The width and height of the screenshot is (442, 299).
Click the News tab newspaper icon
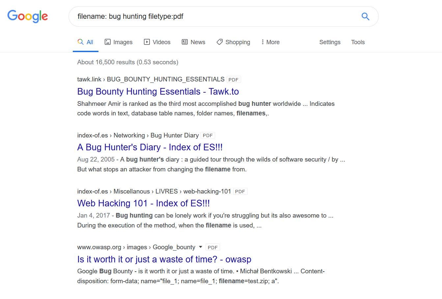pos(185,42)
